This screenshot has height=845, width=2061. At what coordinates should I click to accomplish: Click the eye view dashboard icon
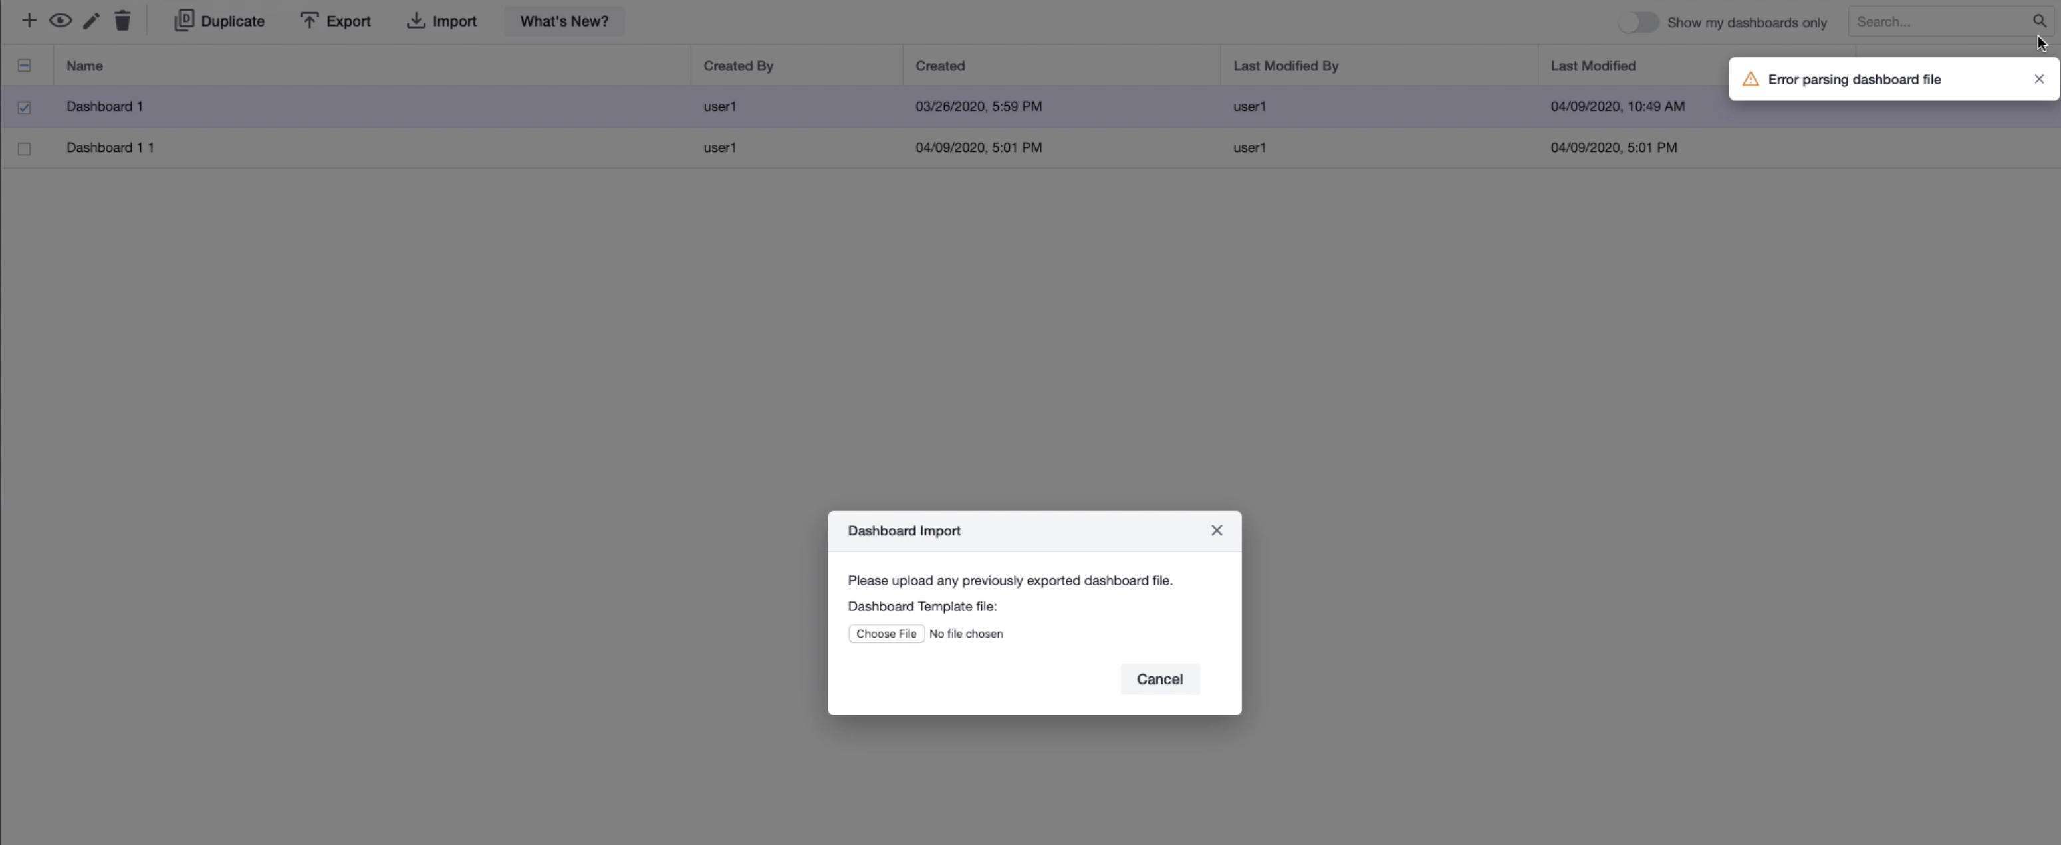click(x=60, y=21)
